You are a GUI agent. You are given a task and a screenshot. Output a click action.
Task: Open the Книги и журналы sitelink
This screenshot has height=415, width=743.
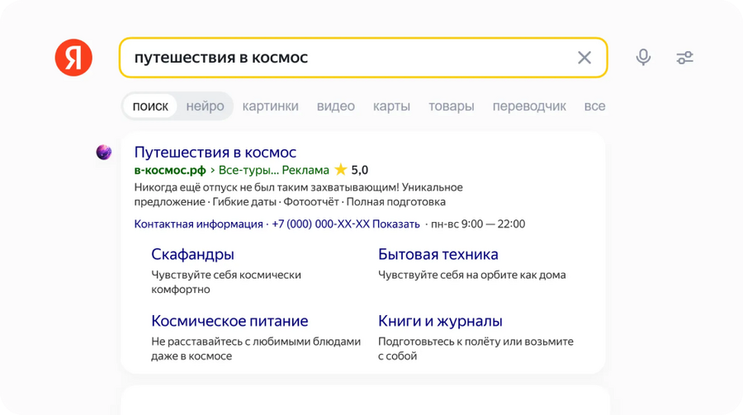pos(440,321)
